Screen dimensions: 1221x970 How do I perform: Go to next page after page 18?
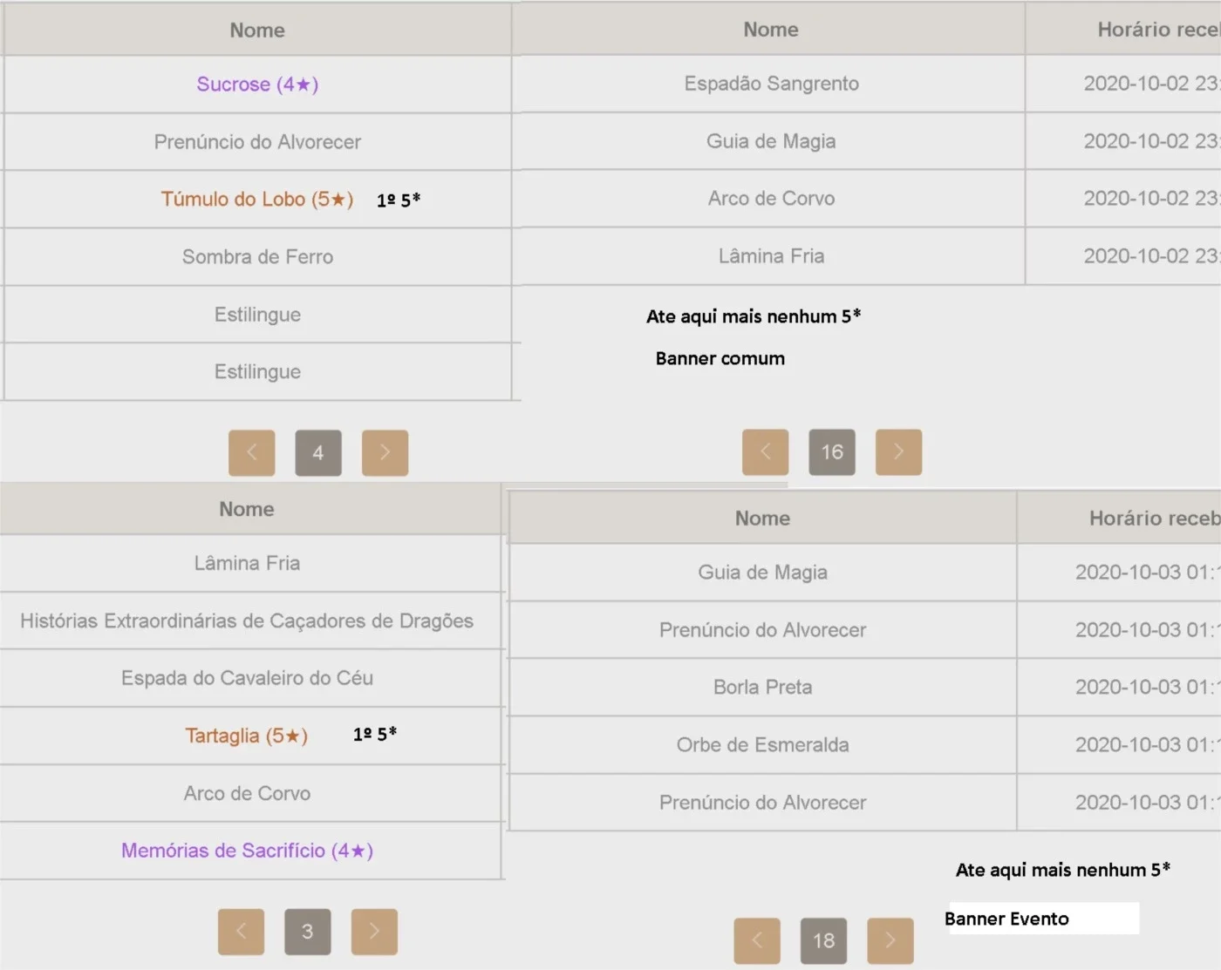tap(890, 941)
